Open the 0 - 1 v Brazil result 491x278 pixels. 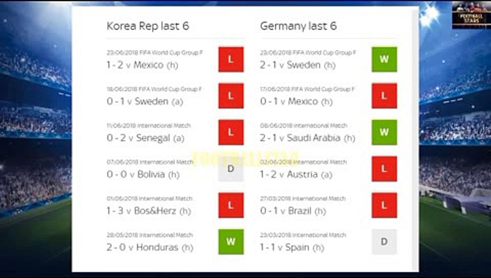[x=293, y=211]
